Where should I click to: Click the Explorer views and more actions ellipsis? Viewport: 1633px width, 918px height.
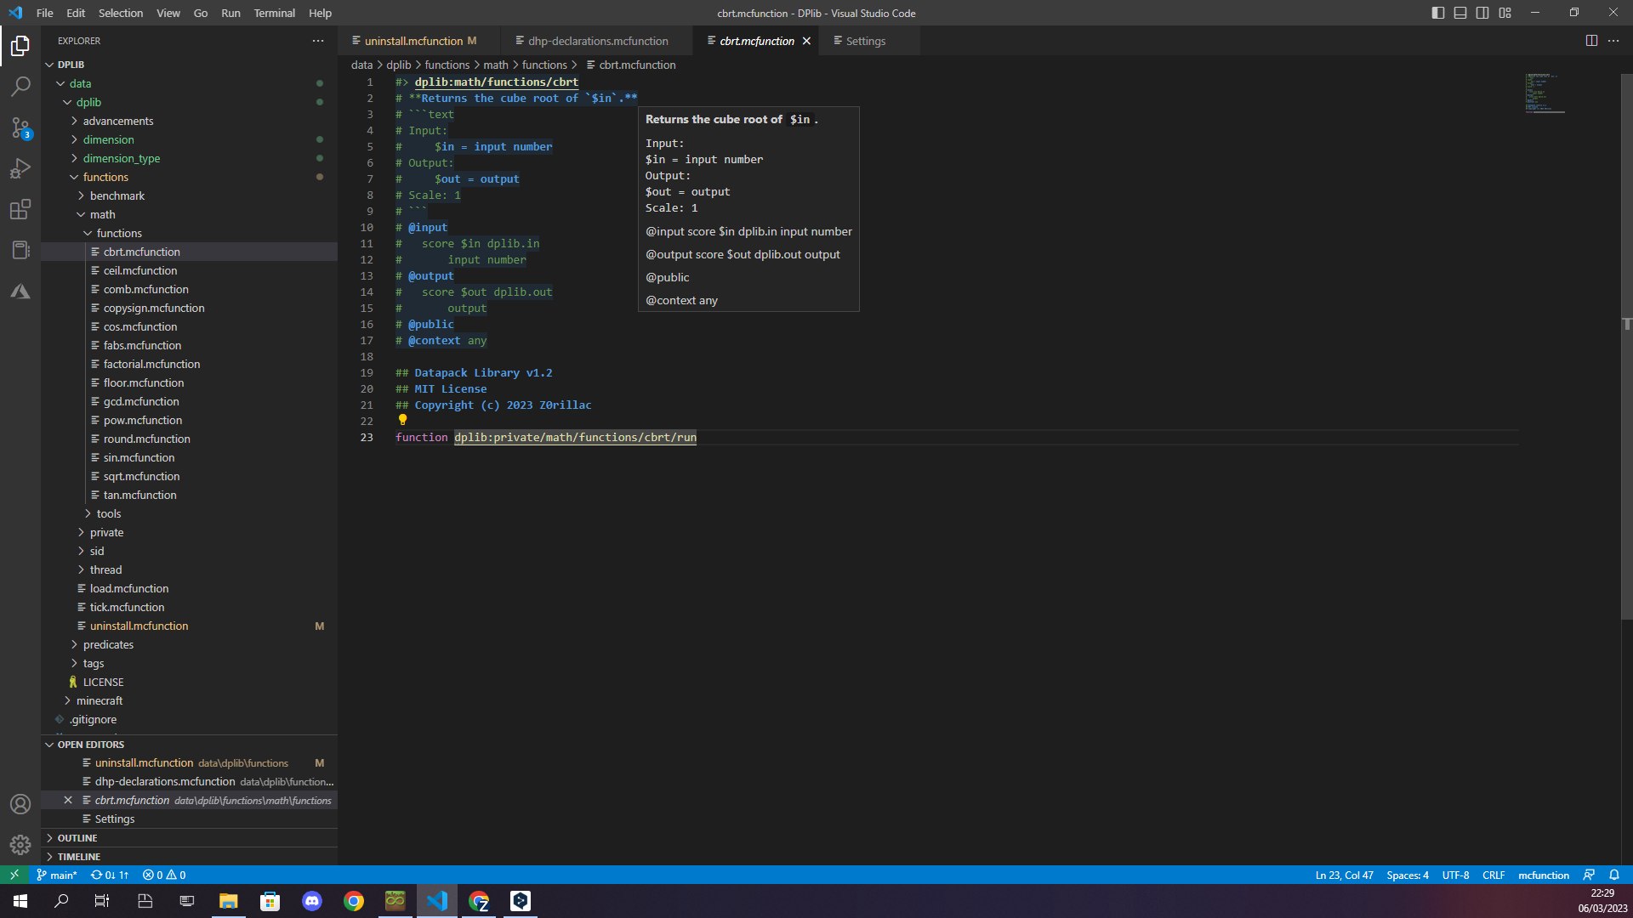click(318, 41)
